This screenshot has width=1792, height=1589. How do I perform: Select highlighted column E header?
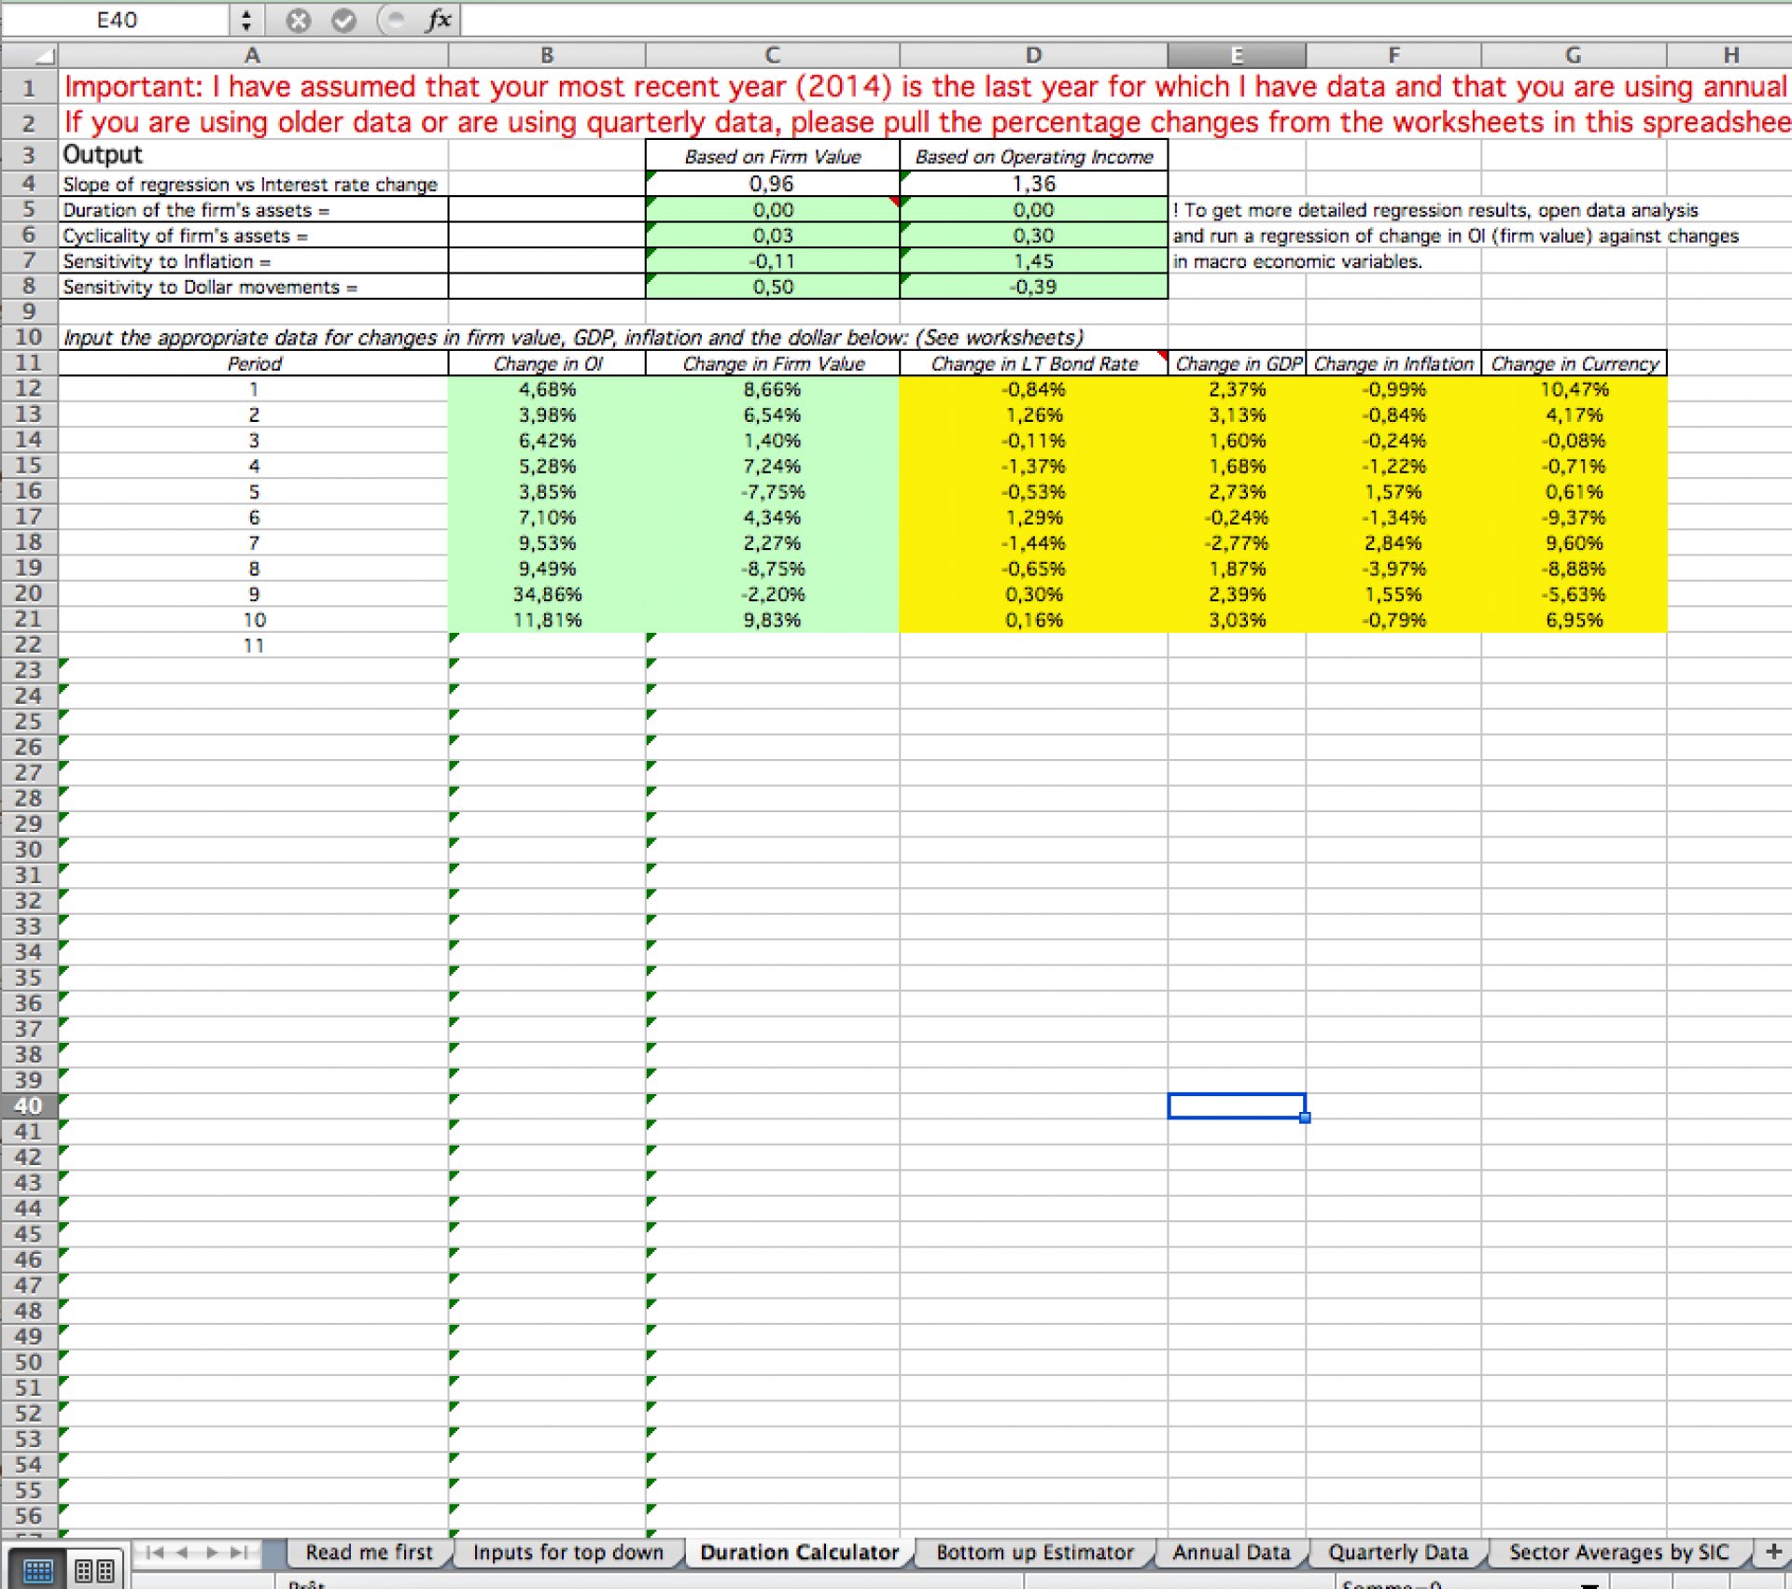(1237, 55)
